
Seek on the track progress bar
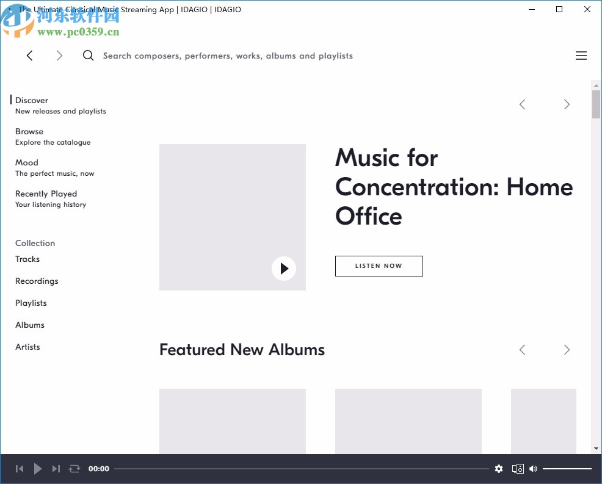click(302, 469)
